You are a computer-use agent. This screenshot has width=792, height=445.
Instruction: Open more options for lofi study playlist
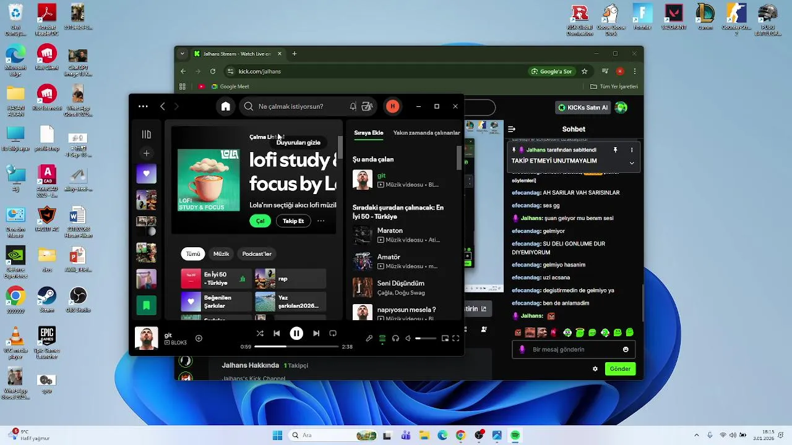point(321,221)
